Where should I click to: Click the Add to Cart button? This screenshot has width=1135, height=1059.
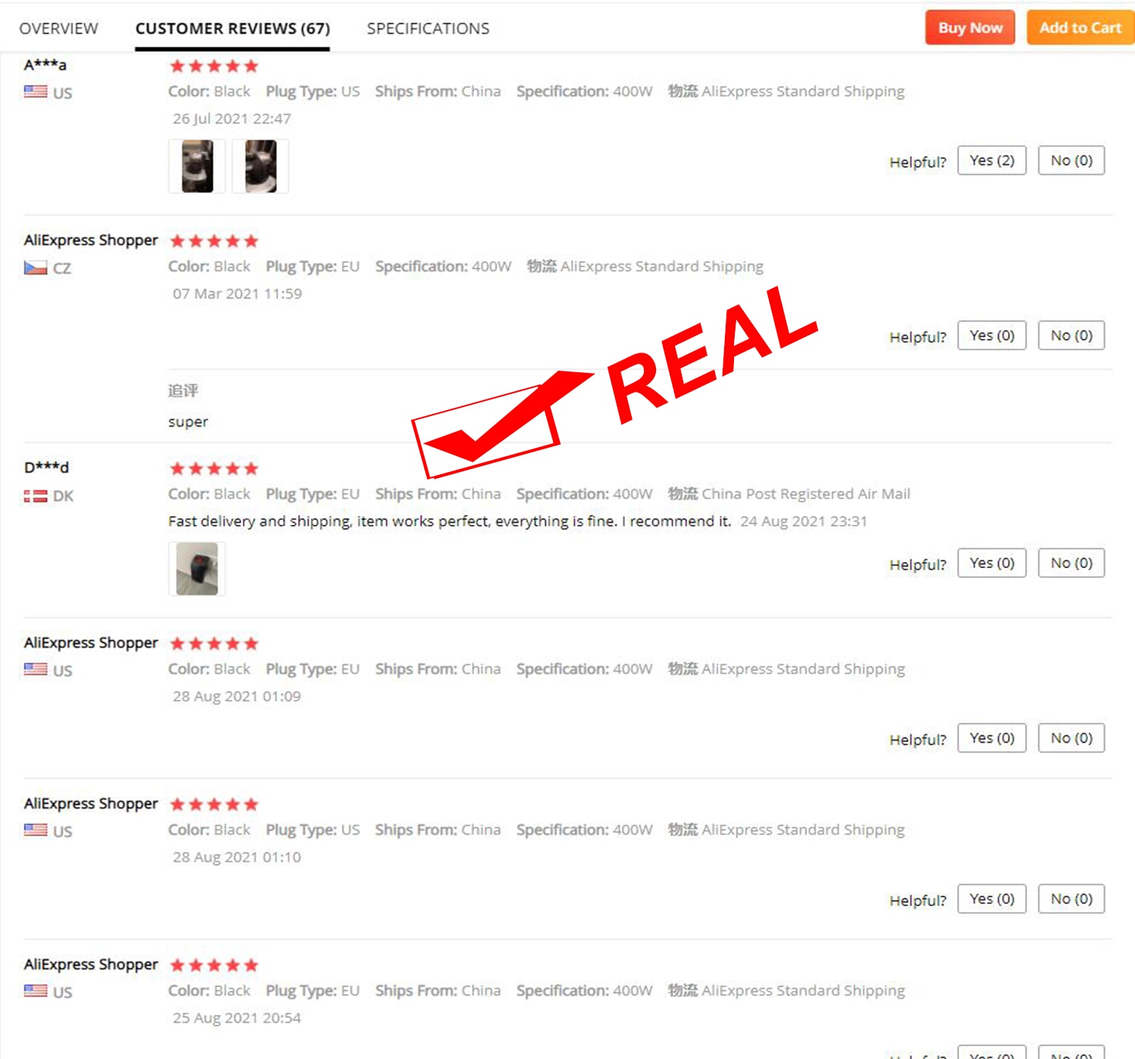1080,28
